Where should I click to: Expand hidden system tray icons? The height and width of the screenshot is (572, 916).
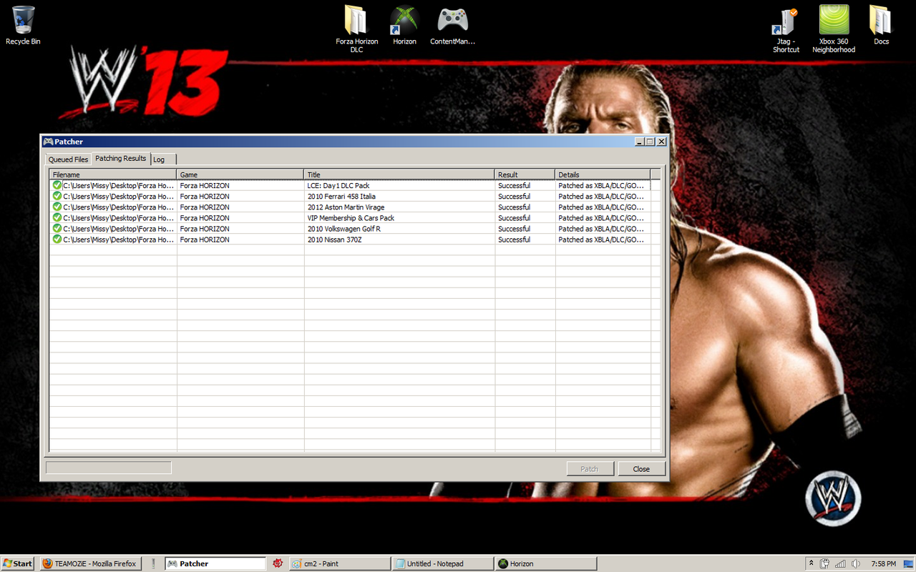[x=811, y=563]
